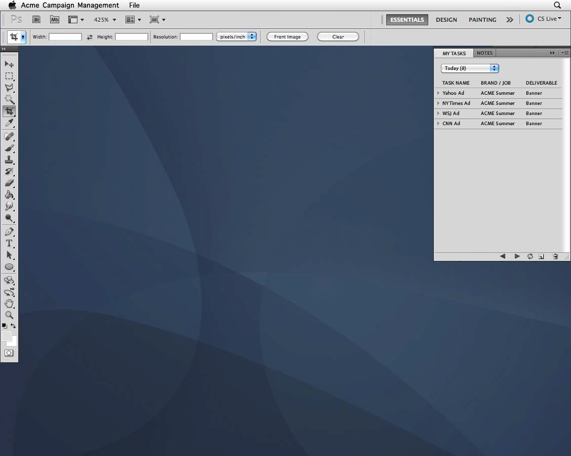The height and width of the screenshot is (456, 571).
Task: Switch to the MY TASKS tab
Action: pos(454,53)
